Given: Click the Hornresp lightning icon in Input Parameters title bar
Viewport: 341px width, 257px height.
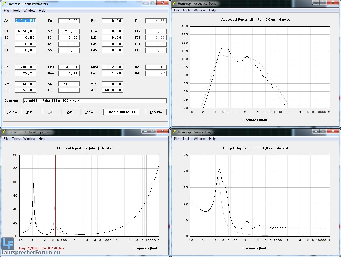Looking at the screenshot, I should click(4, 4).
